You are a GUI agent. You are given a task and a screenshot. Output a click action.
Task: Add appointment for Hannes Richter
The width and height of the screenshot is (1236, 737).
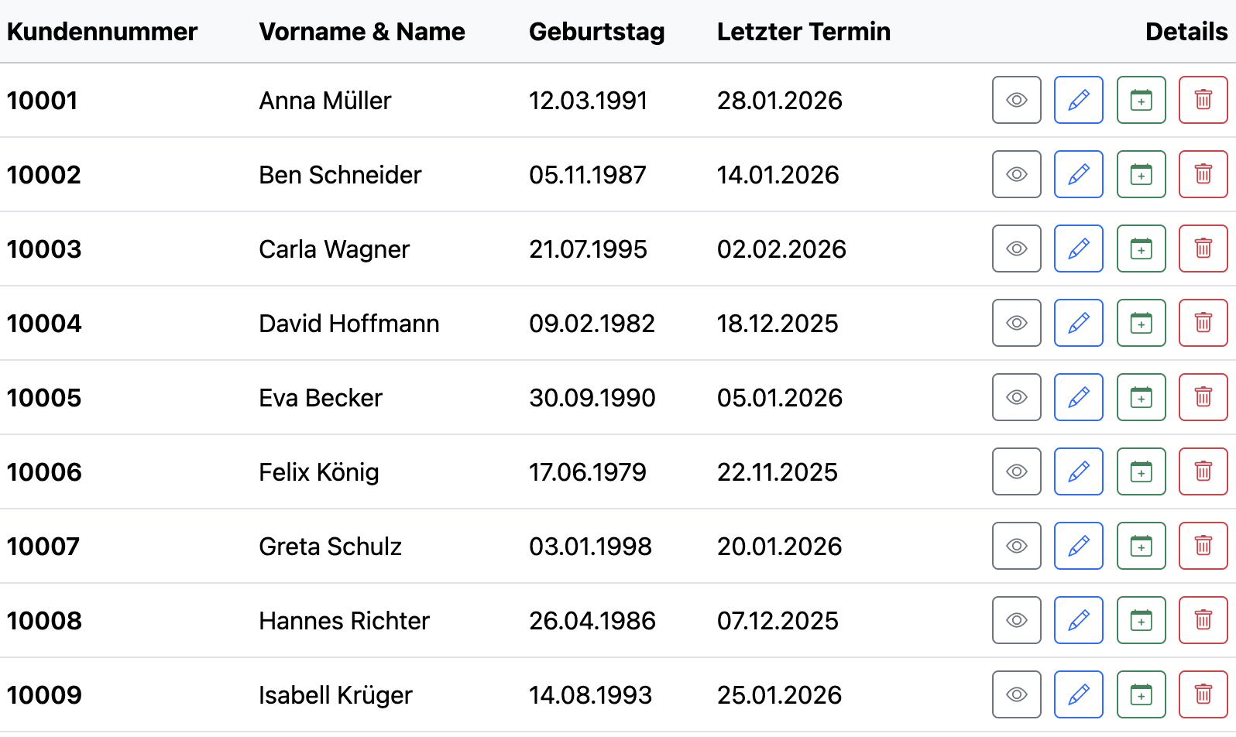pyautogui.click(x=1141, y=620)
